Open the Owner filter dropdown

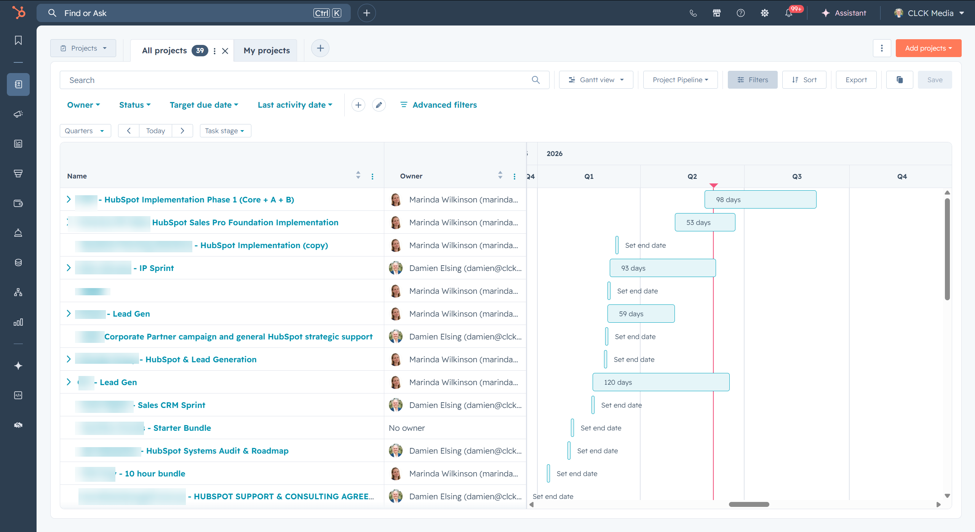pyautogui.click(x=83, y=105)
